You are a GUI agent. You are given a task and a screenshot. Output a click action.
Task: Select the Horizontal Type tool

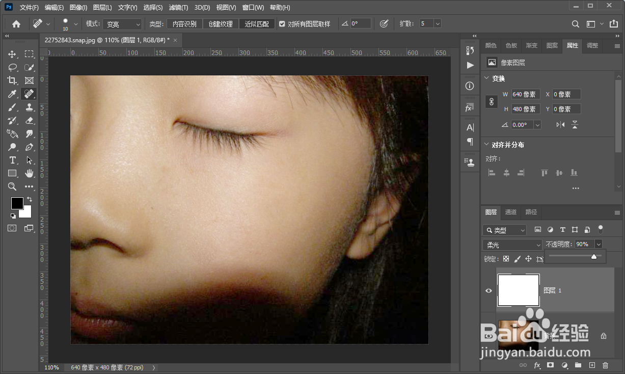(x=12, y=160)
